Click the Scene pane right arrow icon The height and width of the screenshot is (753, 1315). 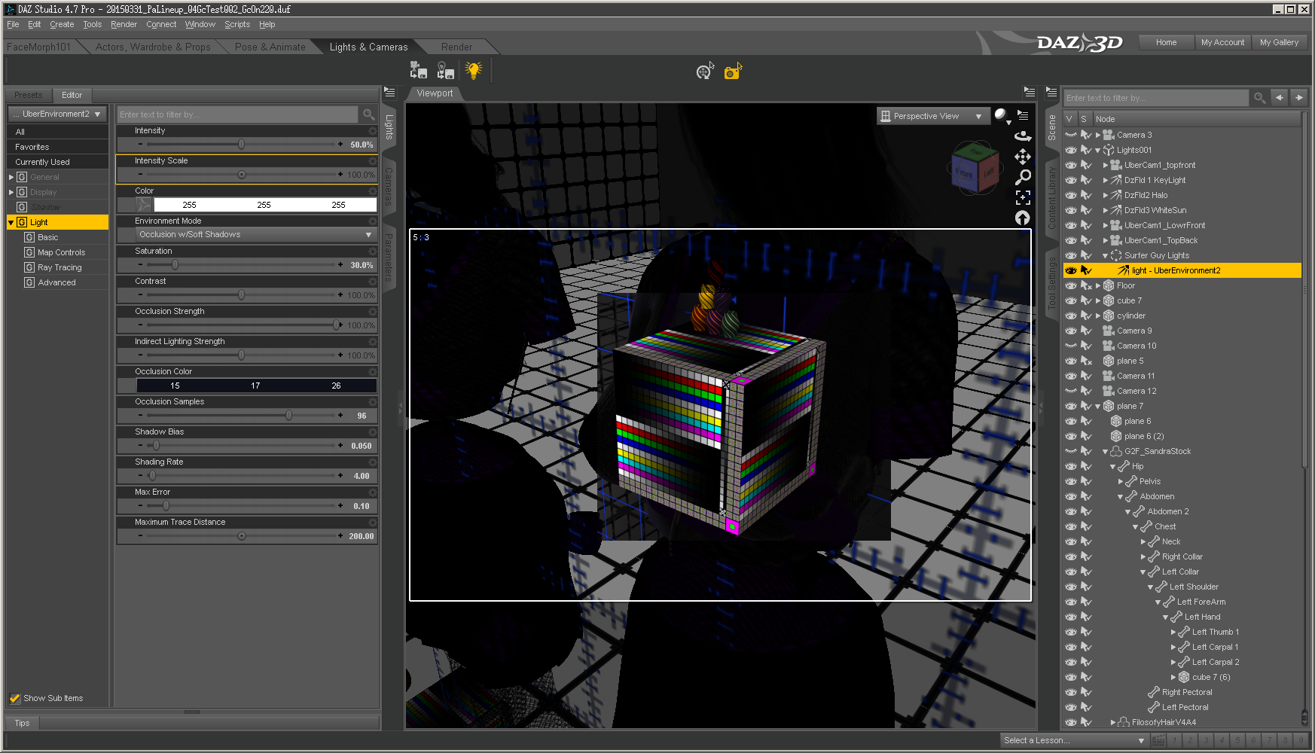[x=1299, y=98]
